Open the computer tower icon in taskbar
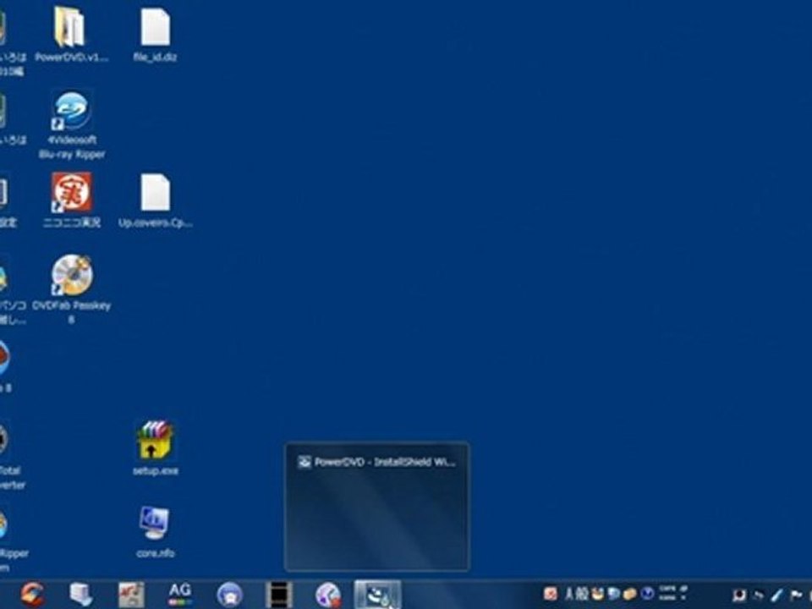Image resolution: width=812 pixels, height=609 pixels. tap(81, 594)
